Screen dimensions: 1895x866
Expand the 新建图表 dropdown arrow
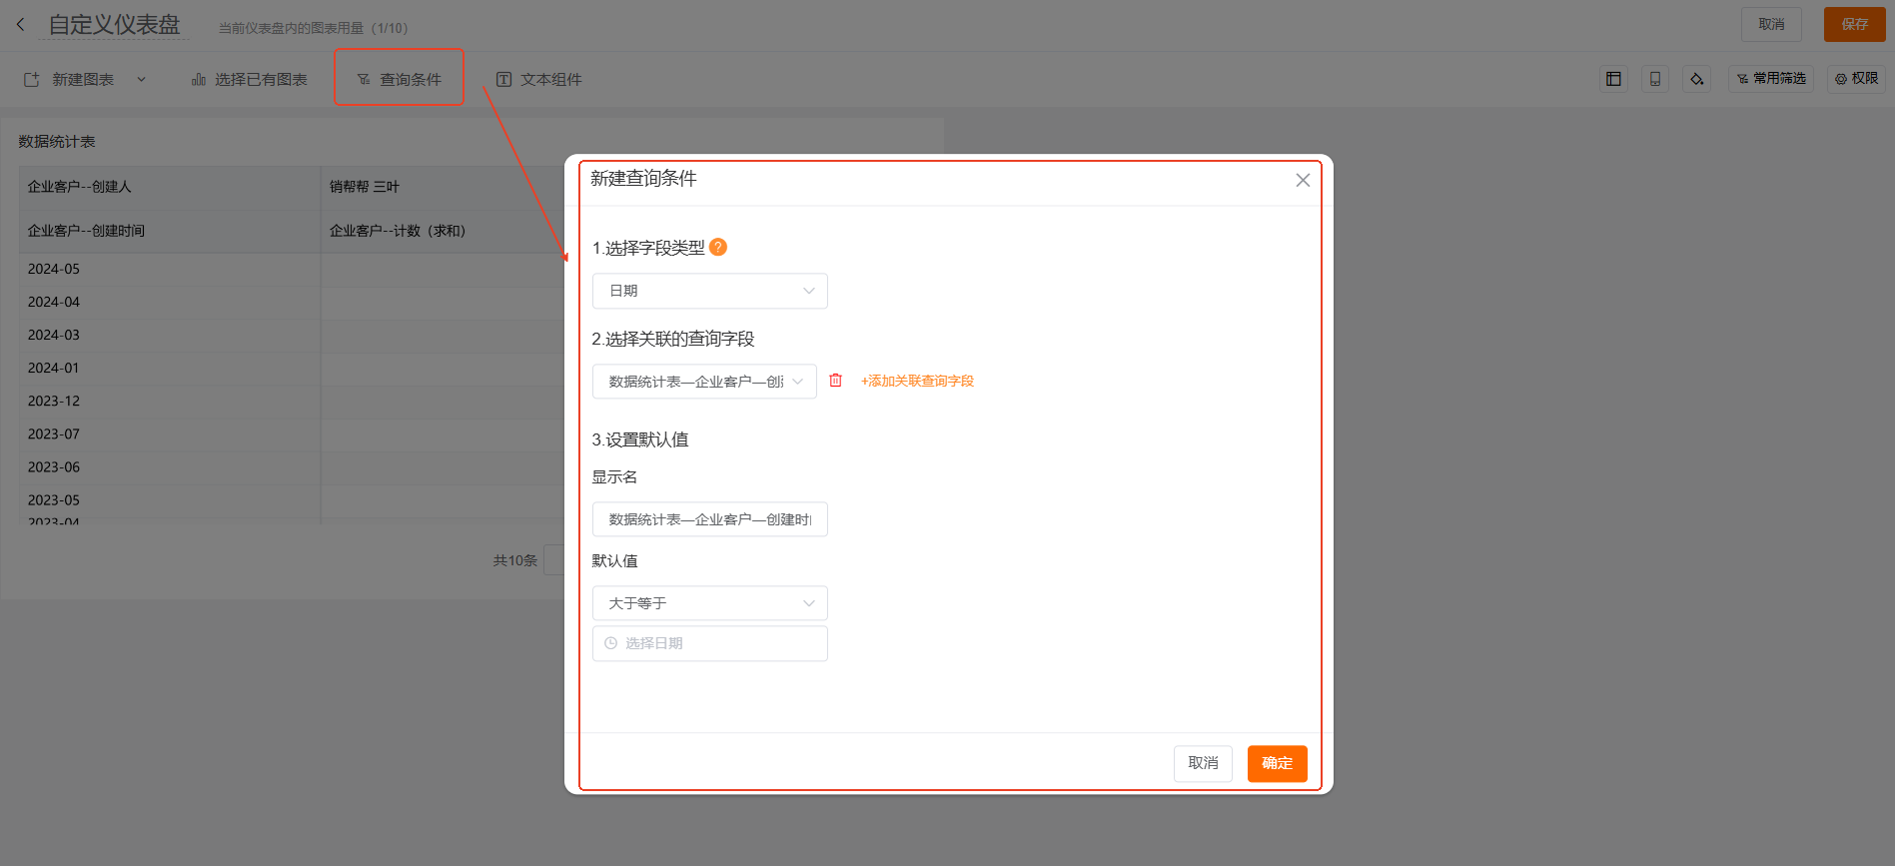pyautogui.click(x=142, y=80)
